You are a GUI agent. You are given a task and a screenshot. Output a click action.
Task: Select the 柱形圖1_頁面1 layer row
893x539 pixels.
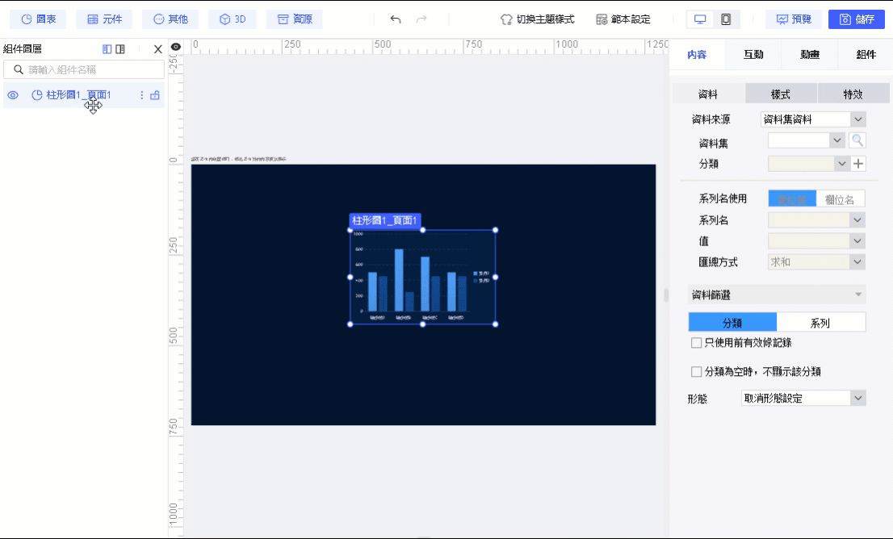pyautogui.click(x=84, y=95)
